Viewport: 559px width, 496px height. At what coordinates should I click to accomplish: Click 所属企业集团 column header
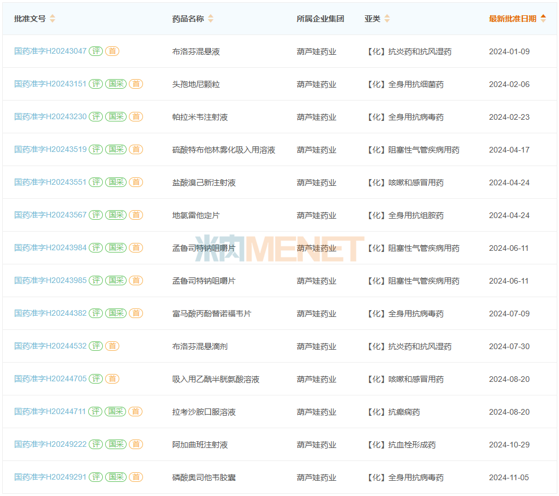pyautogui.click(x=320, y=19)
